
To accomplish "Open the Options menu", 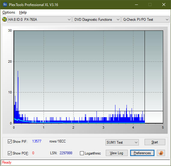I will coord(9,12).
